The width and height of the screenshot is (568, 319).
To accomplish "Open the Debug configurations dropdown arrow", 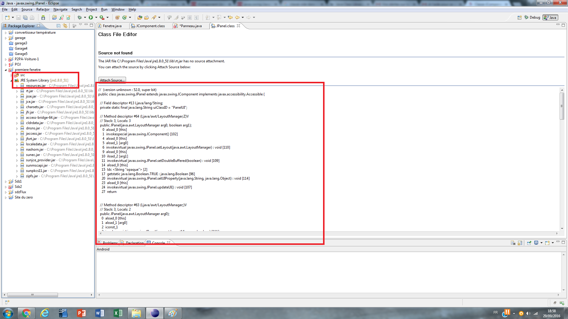I will click(85, 18).
